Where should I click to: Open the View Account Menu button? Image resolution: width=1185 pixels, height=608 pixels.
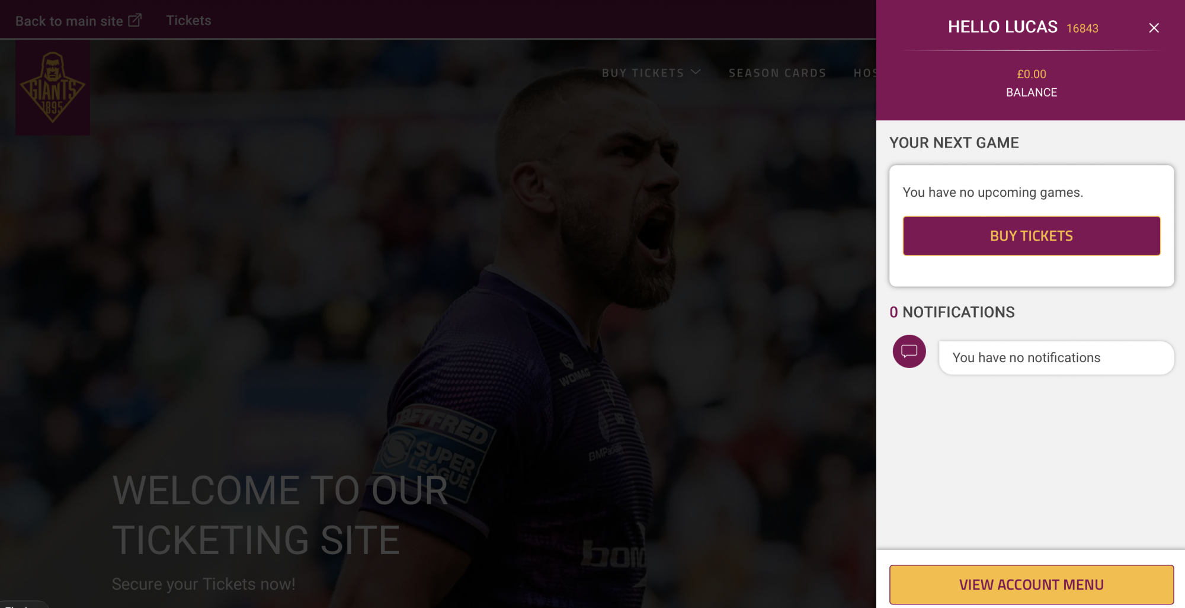pyautogui.click(x=1031, y=585)
